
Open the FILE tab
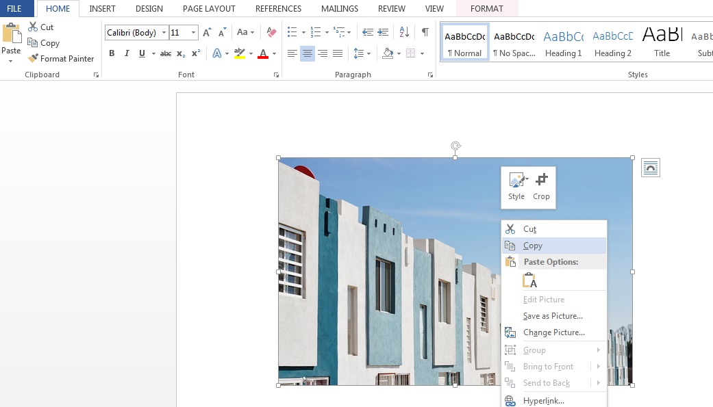tap(14, 9)
